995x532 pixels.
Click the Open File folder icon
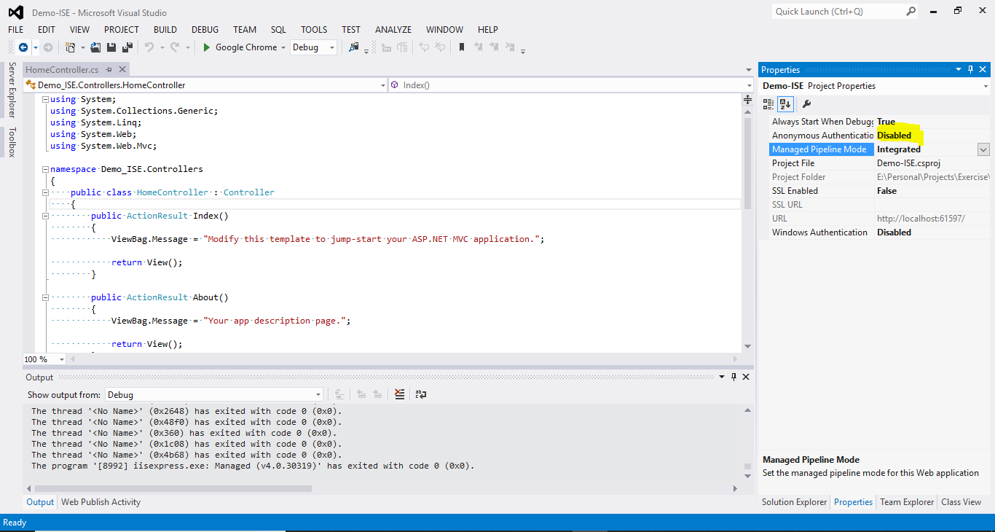tap(95, 47)
